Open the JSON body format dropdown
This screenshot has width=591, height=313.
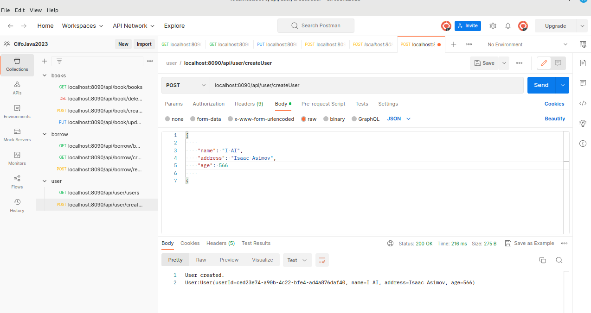(399, 119)
